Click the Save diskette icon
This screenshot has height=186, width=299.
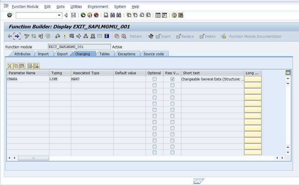73,15
